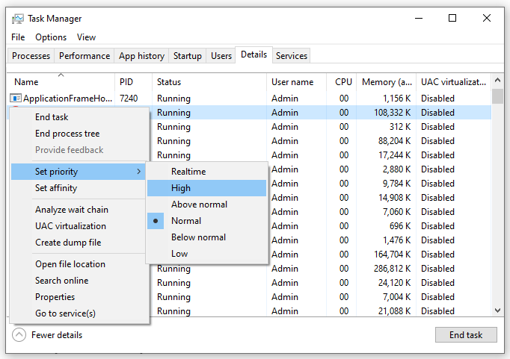Open the View menu

(x=86, y=37)
